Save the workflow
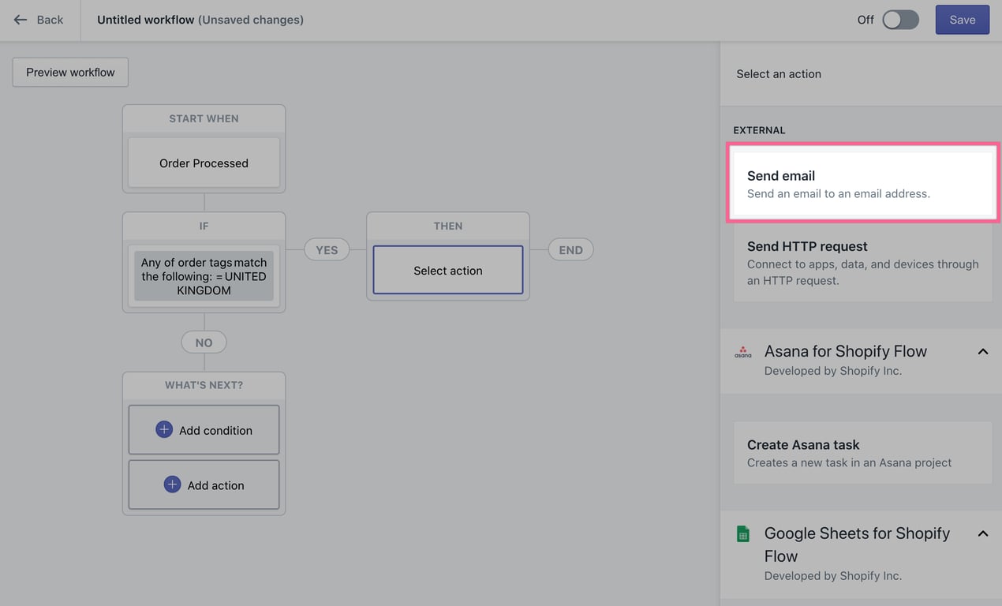 tap(963, 20)
